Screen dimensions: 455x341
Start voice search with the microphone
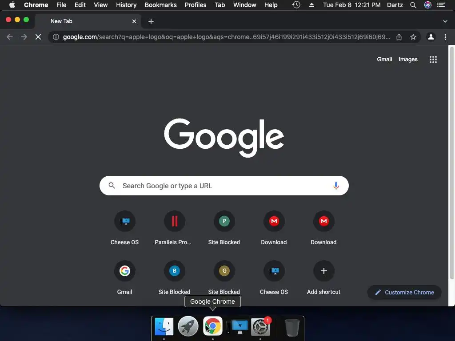coord(336,186)
